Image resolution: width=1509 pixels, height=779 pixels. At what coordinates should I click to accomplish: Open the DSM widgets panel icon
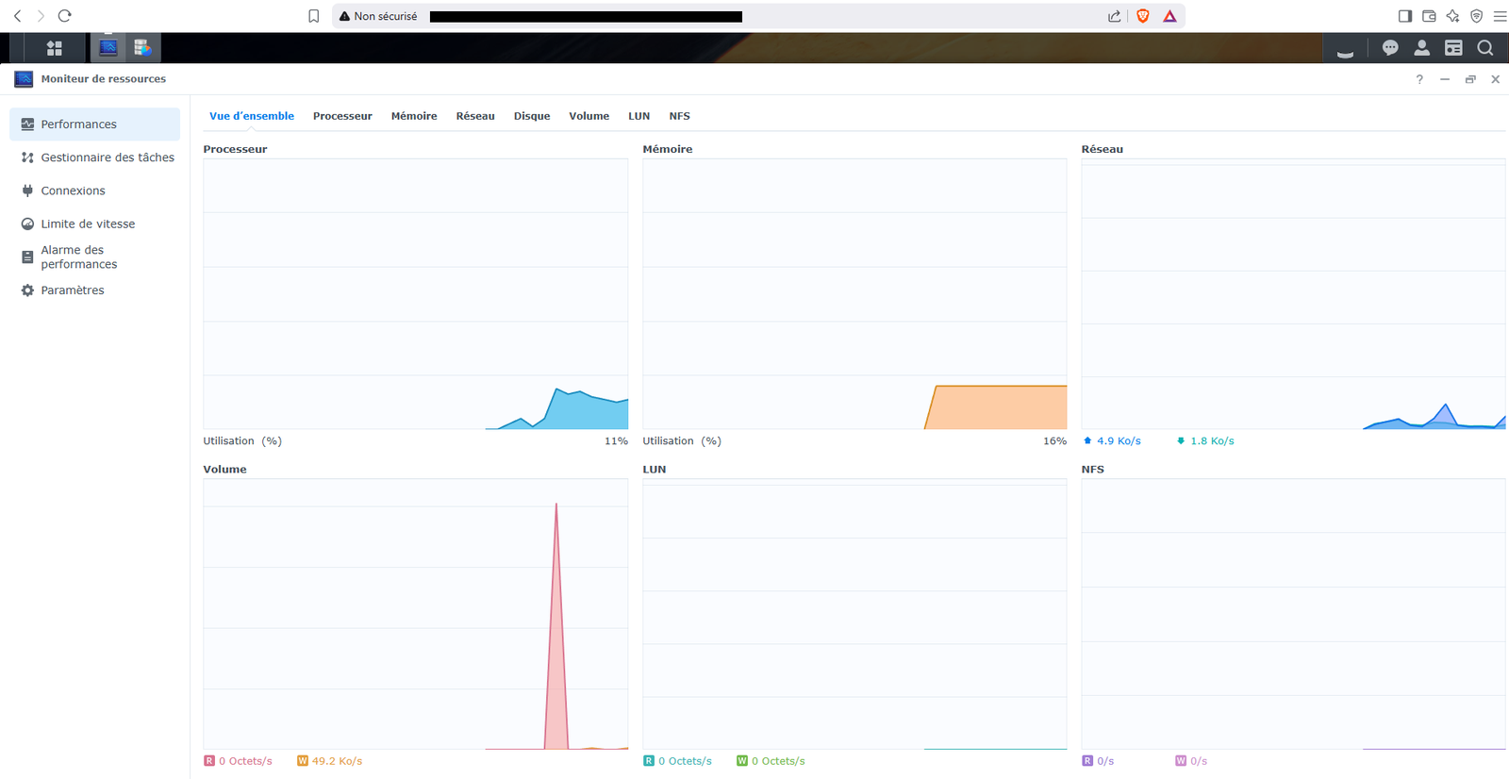(x=1453, y=48)
